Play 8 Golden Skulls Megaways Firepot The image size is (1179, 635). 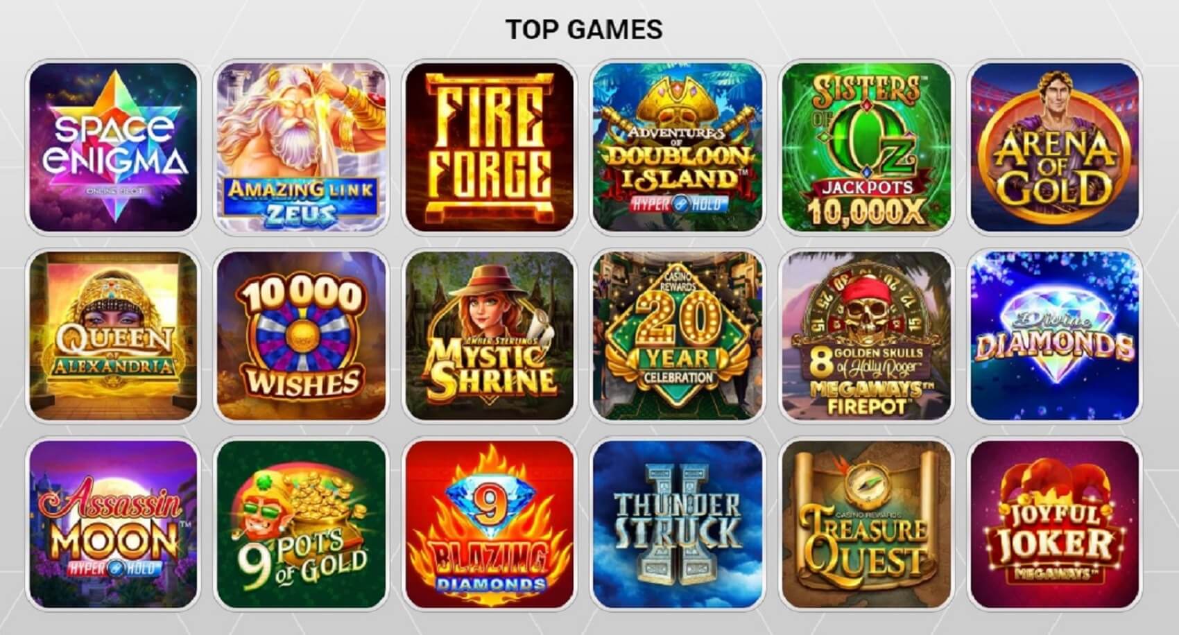coord(867,336)
